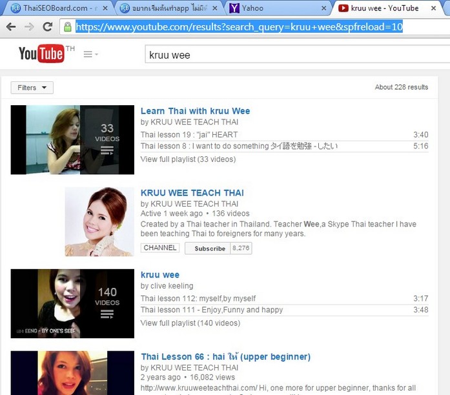The image size is (450, 395).
Task: Open the YouTube guide menu icon
Action: pos(90,54)
